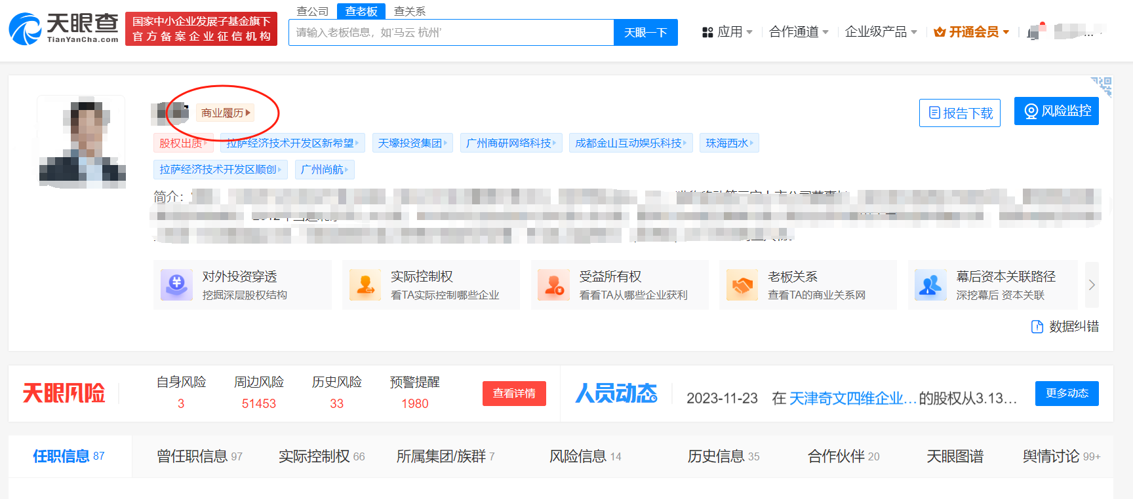Click the boss search input field
This screenshot has width=1133, height=499.
pos(451,33)
